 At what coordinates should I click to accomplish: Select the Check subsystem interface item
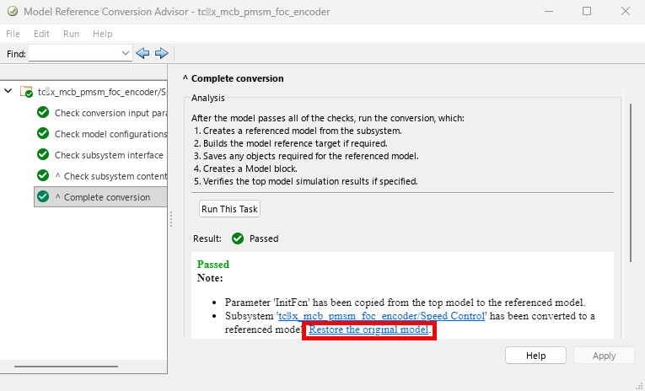point(109,155)
